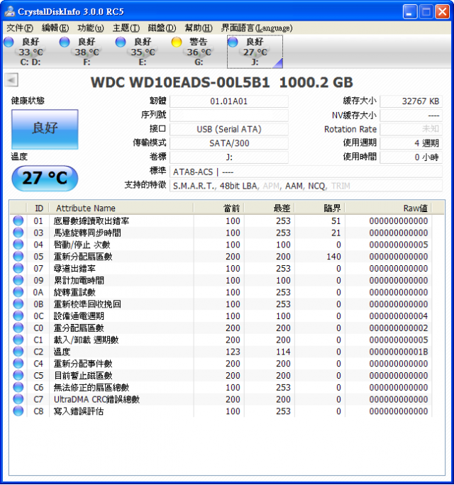Click status orb for attribute C7

(18, 399)
